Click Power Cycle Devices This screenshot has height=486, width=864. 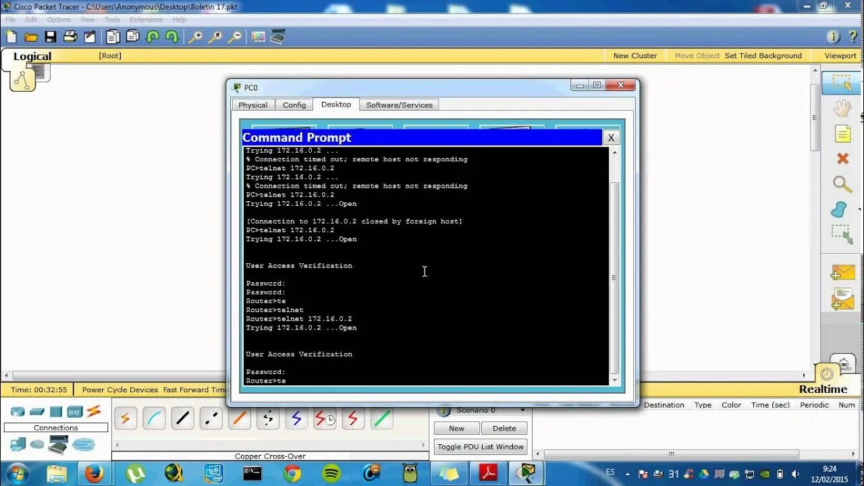[x=120, y=389]
